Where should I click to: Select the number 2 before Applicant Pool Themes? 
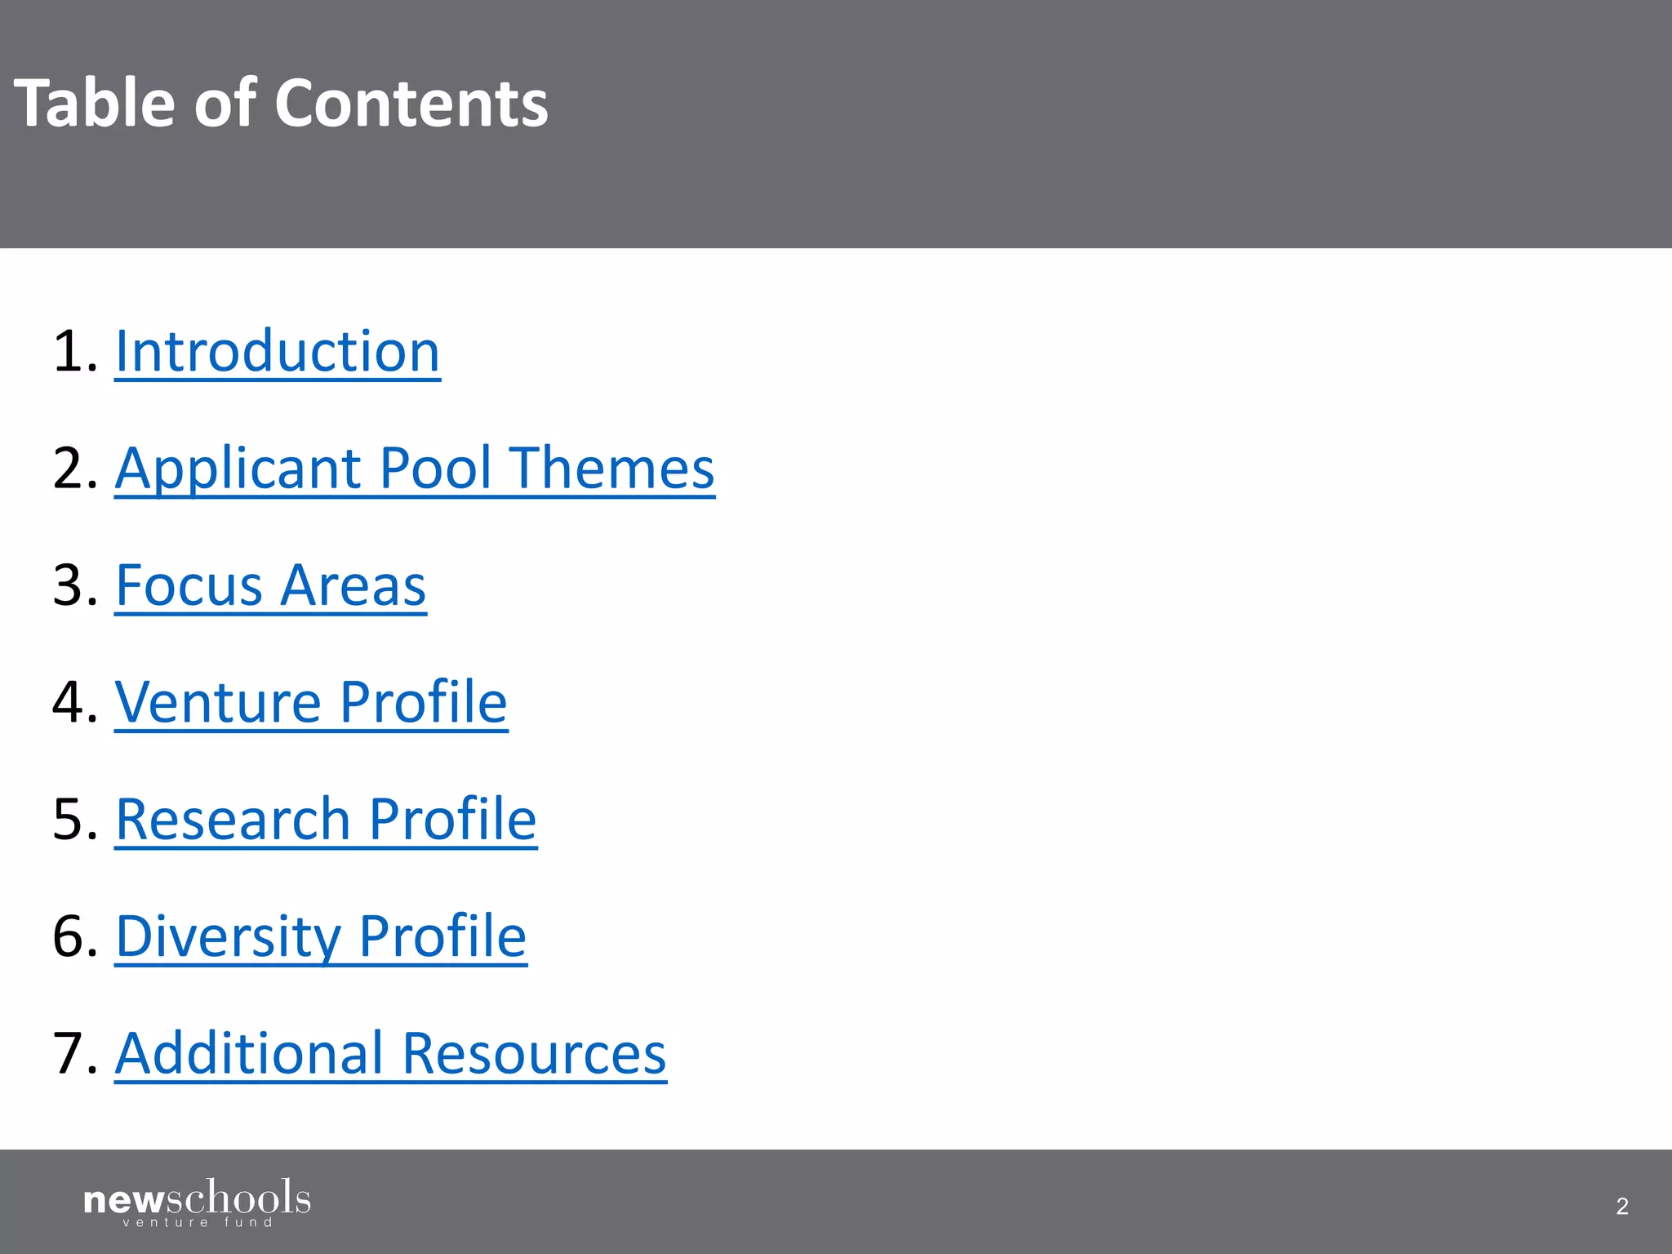click(x=72, y=468)
